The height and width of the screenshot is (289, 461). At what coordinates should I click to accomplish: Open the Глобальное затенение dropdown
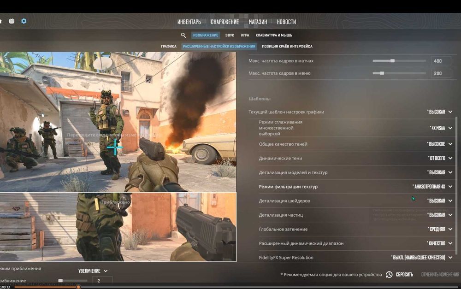[x=440, y=229]
